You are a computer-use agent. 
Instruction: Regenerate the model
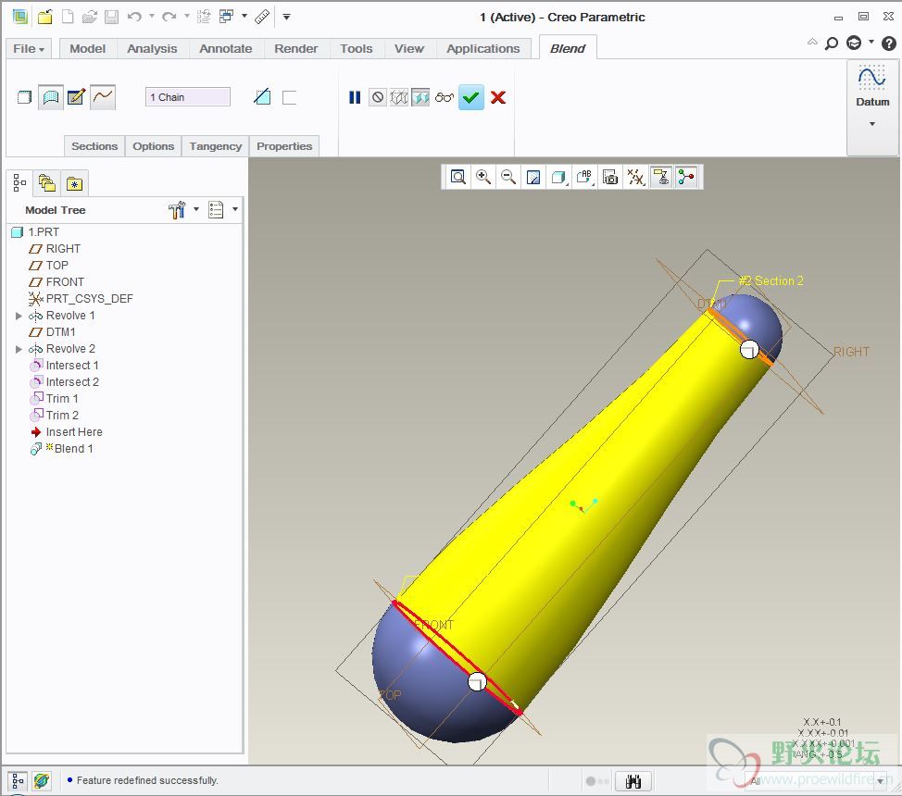click(204, 17)
